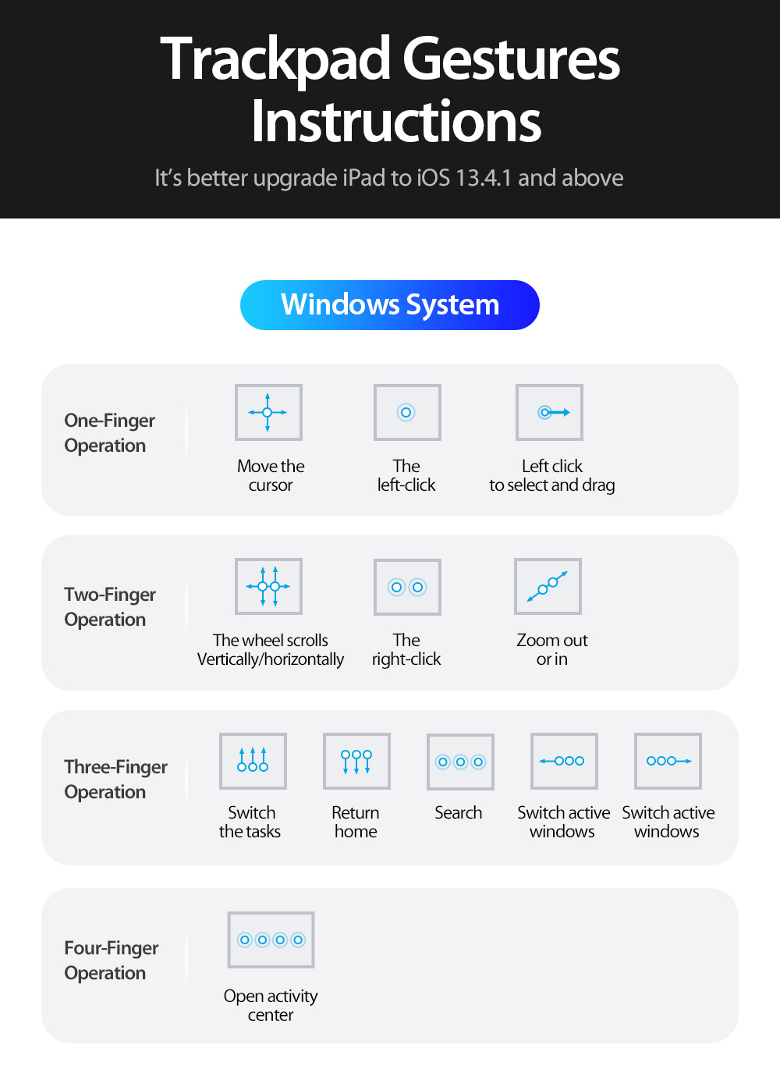Screen dimensions: 780x1080
Task: Select the one-finger left-click icon
Action: tap(407, 412)
